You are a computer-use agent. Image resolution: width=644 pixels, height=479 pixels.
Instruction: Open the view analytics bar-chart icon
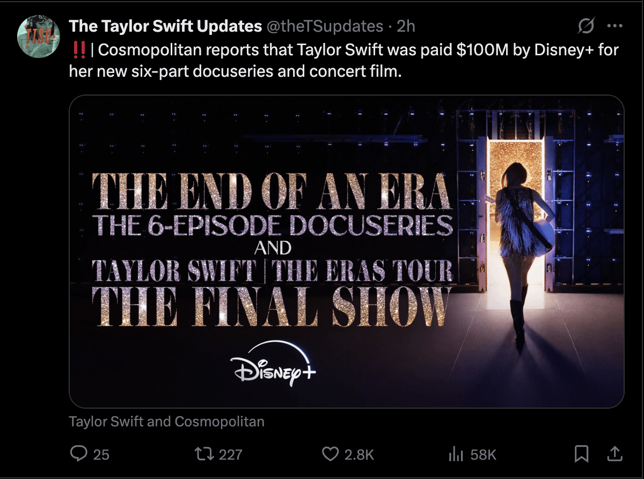[x=456, y=454]
